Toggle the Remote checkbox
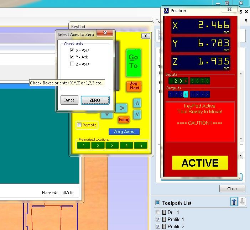 [x=79, y=125]
